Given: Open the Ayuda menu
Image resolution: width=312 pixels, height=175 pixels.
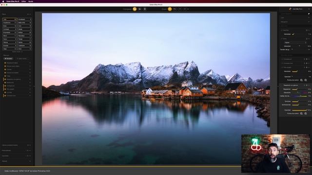Looking at the screenshot, I should point(31,1).
